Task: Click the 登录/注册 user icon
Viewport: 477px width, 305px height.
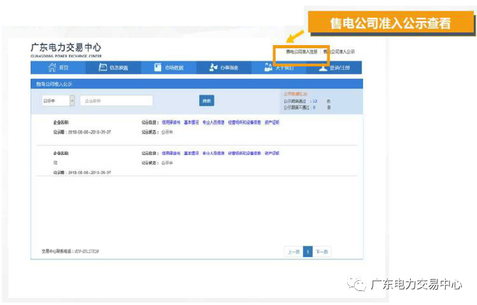Action: point(322,68)
